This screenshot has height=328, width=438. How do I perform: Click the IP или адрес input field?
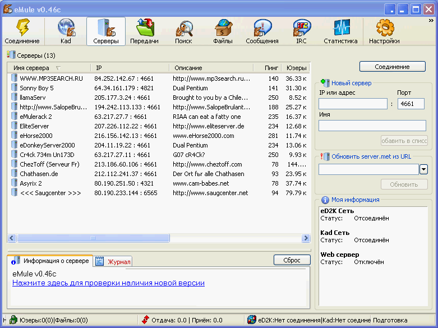(353, 104)
